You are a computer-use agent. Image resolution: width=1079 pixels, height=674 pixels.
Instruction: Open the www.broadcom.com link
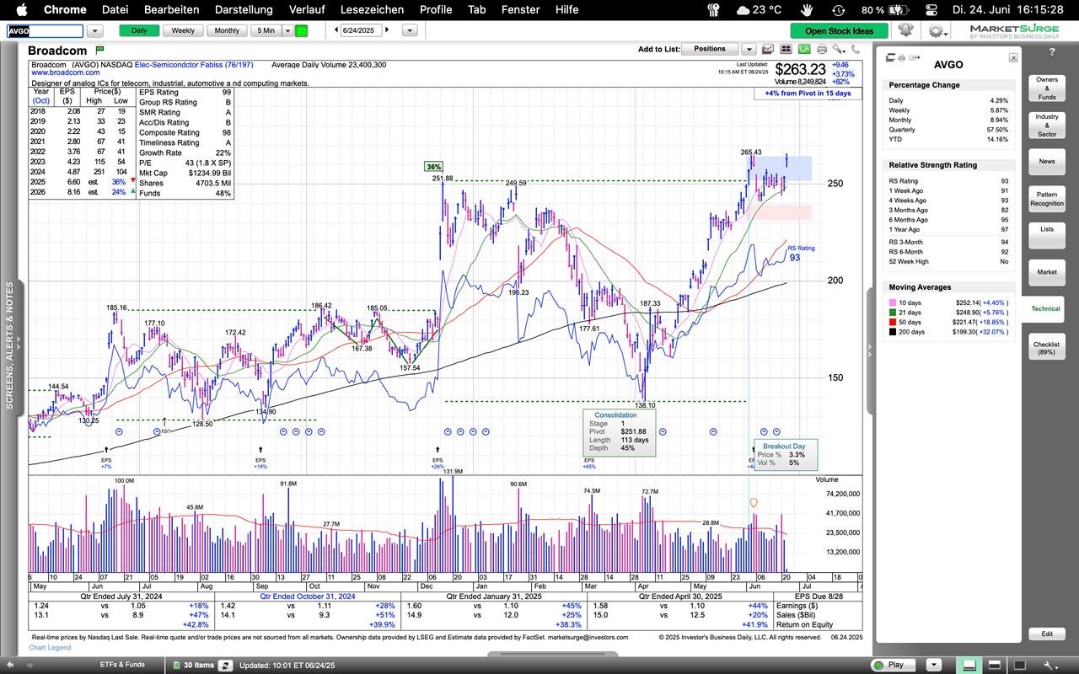click(x=61, y=73)
